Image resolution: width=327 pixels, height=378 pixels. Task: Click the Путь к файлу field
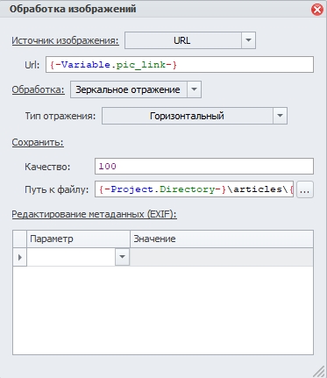click(x=194, y=189)
